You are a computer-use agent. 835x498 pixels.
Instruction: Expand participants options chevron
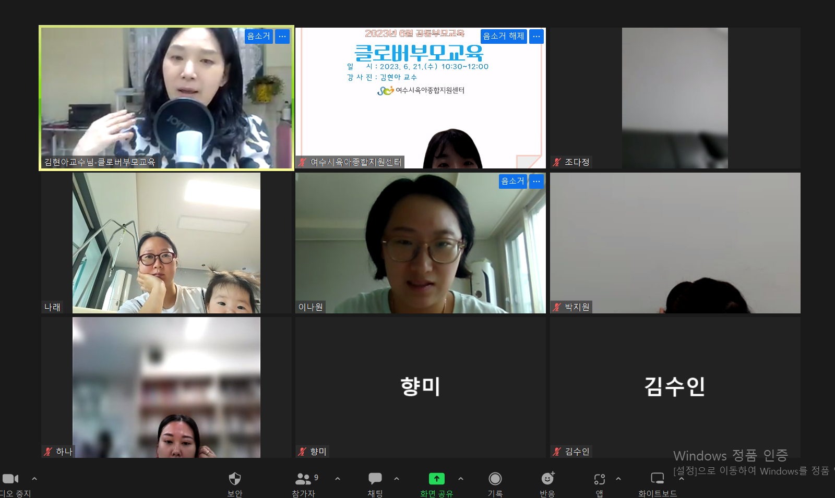pos(338,478)
